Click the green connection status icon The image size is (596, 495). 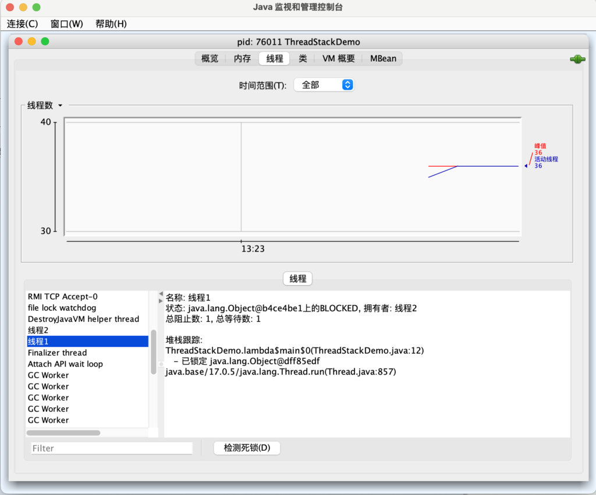tap(577, 59)
